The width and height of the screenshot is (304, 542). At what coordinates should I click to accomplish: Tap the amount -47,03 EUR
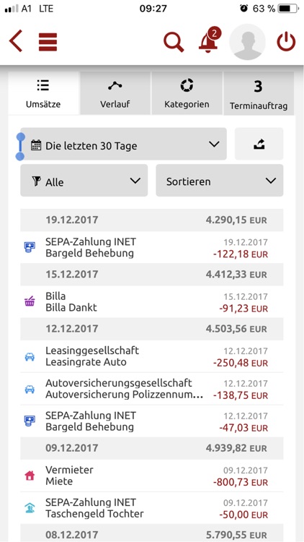click(x=243, y=428)
